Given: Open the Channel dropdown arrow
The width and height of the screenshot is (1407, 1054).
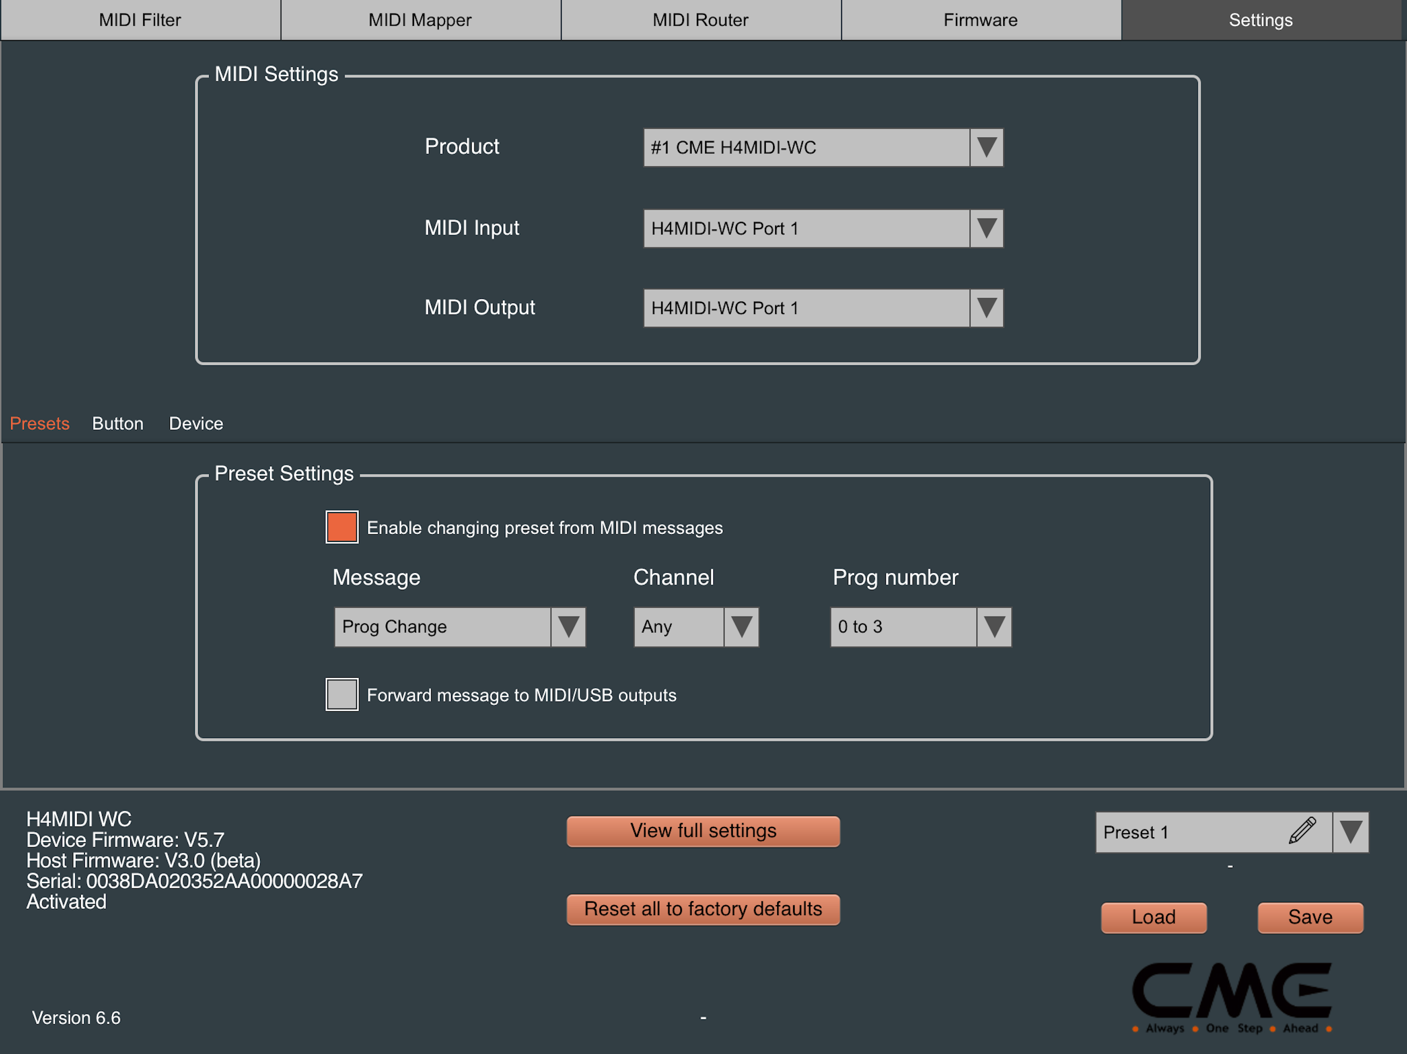Looking at the screenshot, I should coord(741,627).
